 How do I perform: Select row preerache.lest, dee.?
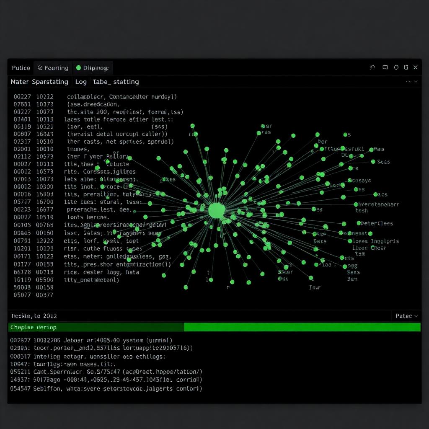[x=99, y=209]
